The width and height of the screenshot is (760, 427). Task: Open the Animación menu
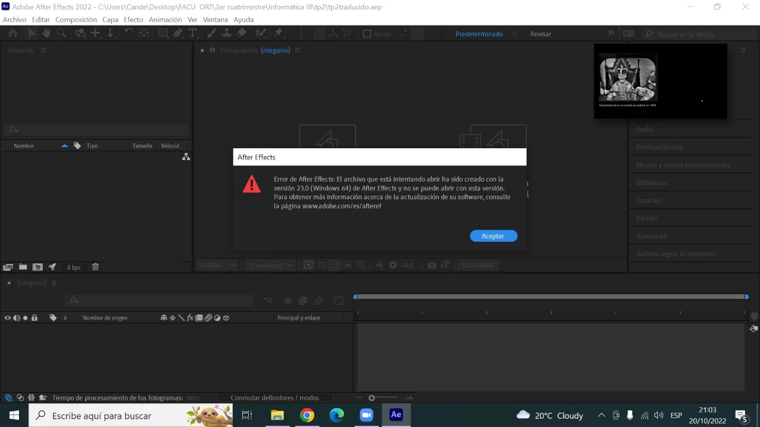165,20
